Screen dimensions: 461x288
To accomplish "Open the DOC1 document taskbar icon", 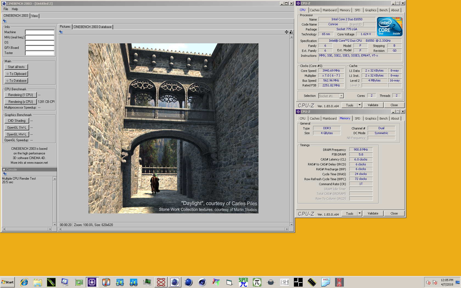I will point(326,282).
